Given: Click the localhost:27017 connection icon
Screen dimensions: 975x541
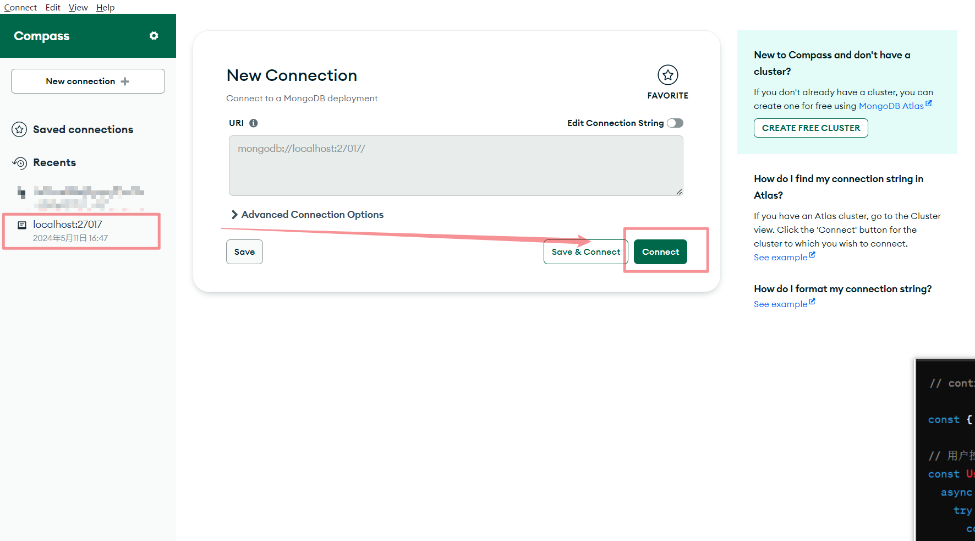Looking at the screenshot, I should tap(22, 225).
